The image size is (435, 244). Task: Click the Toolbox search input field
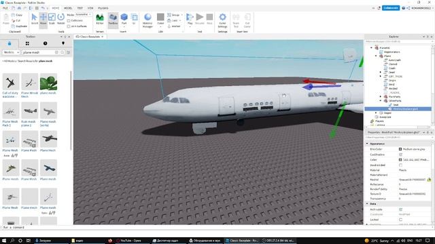click(x=39, y=52)
